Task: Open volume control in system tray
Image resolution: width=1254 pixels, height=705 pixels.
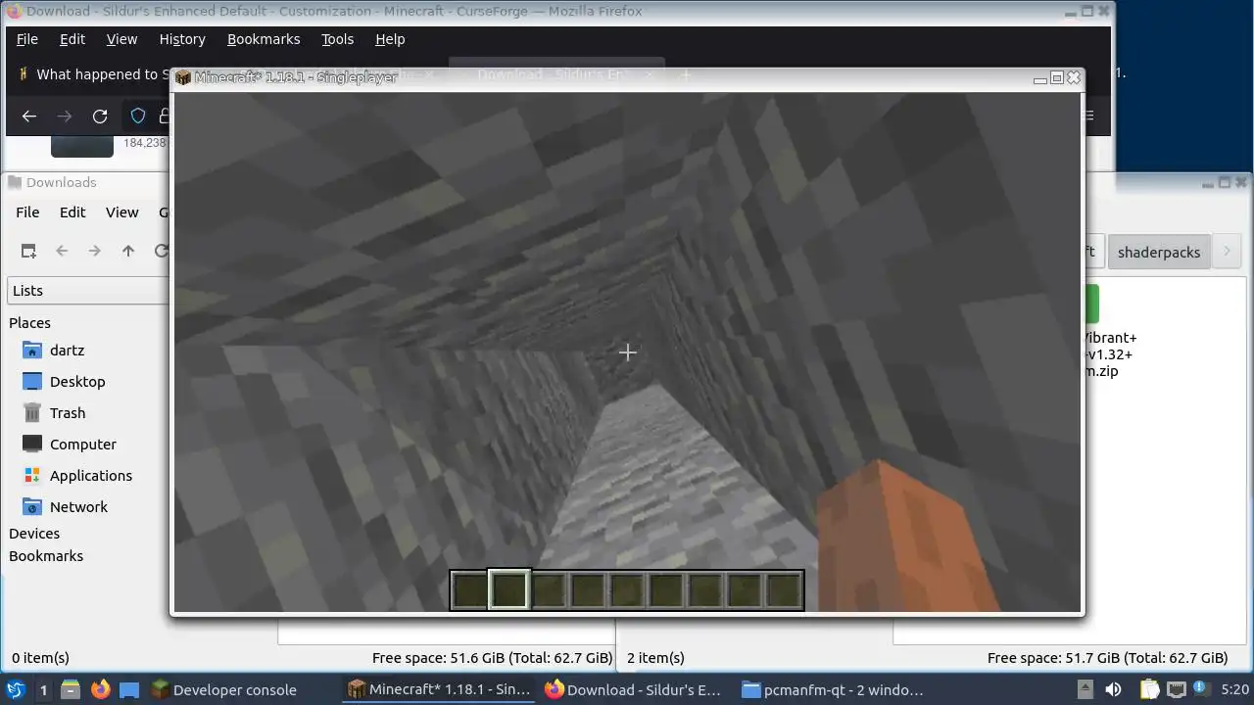Action: click(x=1114, y=689)
